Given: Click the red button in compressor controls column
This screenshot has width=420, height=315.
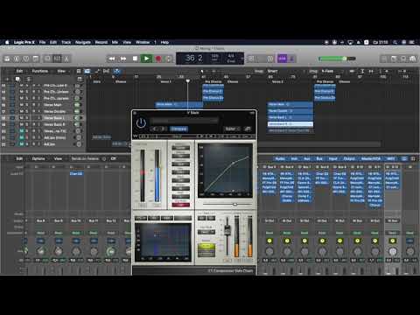Looking at the screenshot, I should point(181,205).
